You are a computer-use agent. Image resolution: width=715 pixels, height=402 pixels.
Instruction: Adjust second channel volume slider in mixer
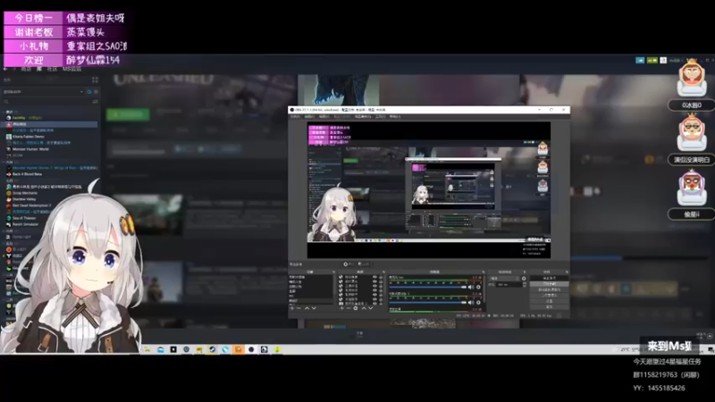428,303
